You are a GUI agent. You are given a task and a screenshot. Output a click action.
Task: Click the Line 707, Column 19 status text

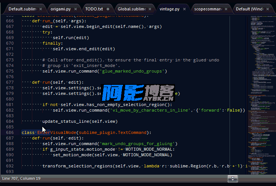click(x=21, y=178)
